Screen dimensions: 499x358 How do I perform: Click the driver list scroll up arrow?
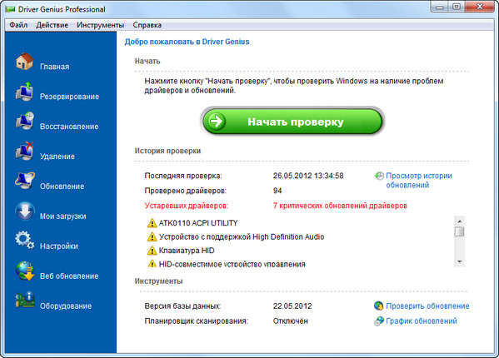[459, 221]
